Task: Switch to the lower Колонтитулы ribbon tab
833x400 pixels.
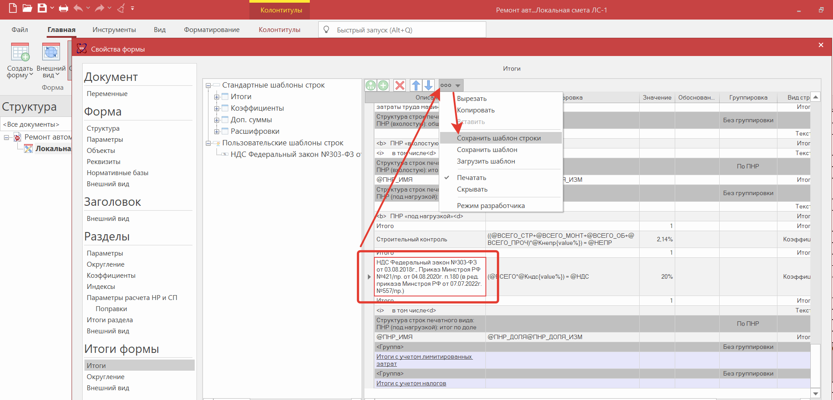Action: pyautogui.click(x=280, y=30)
